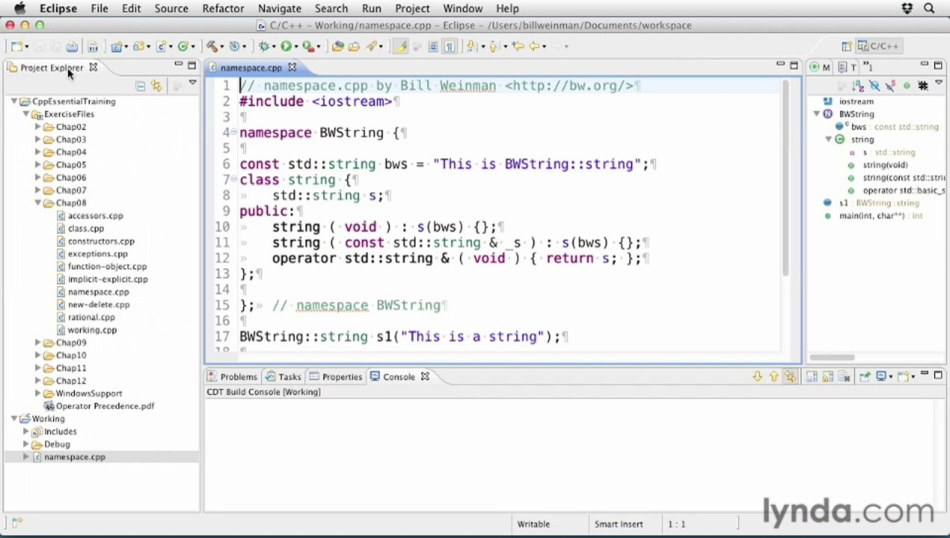Viewport: 950px width, 538px height.
Task: Switch to the Properties tab
Action: (x=336, y=377)
